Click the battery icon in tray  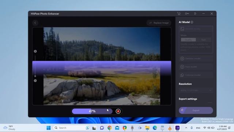click(x=213, y=128)
